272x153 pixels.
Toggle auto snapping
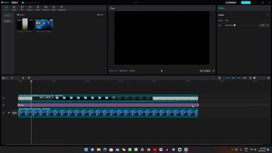[233, 78]
